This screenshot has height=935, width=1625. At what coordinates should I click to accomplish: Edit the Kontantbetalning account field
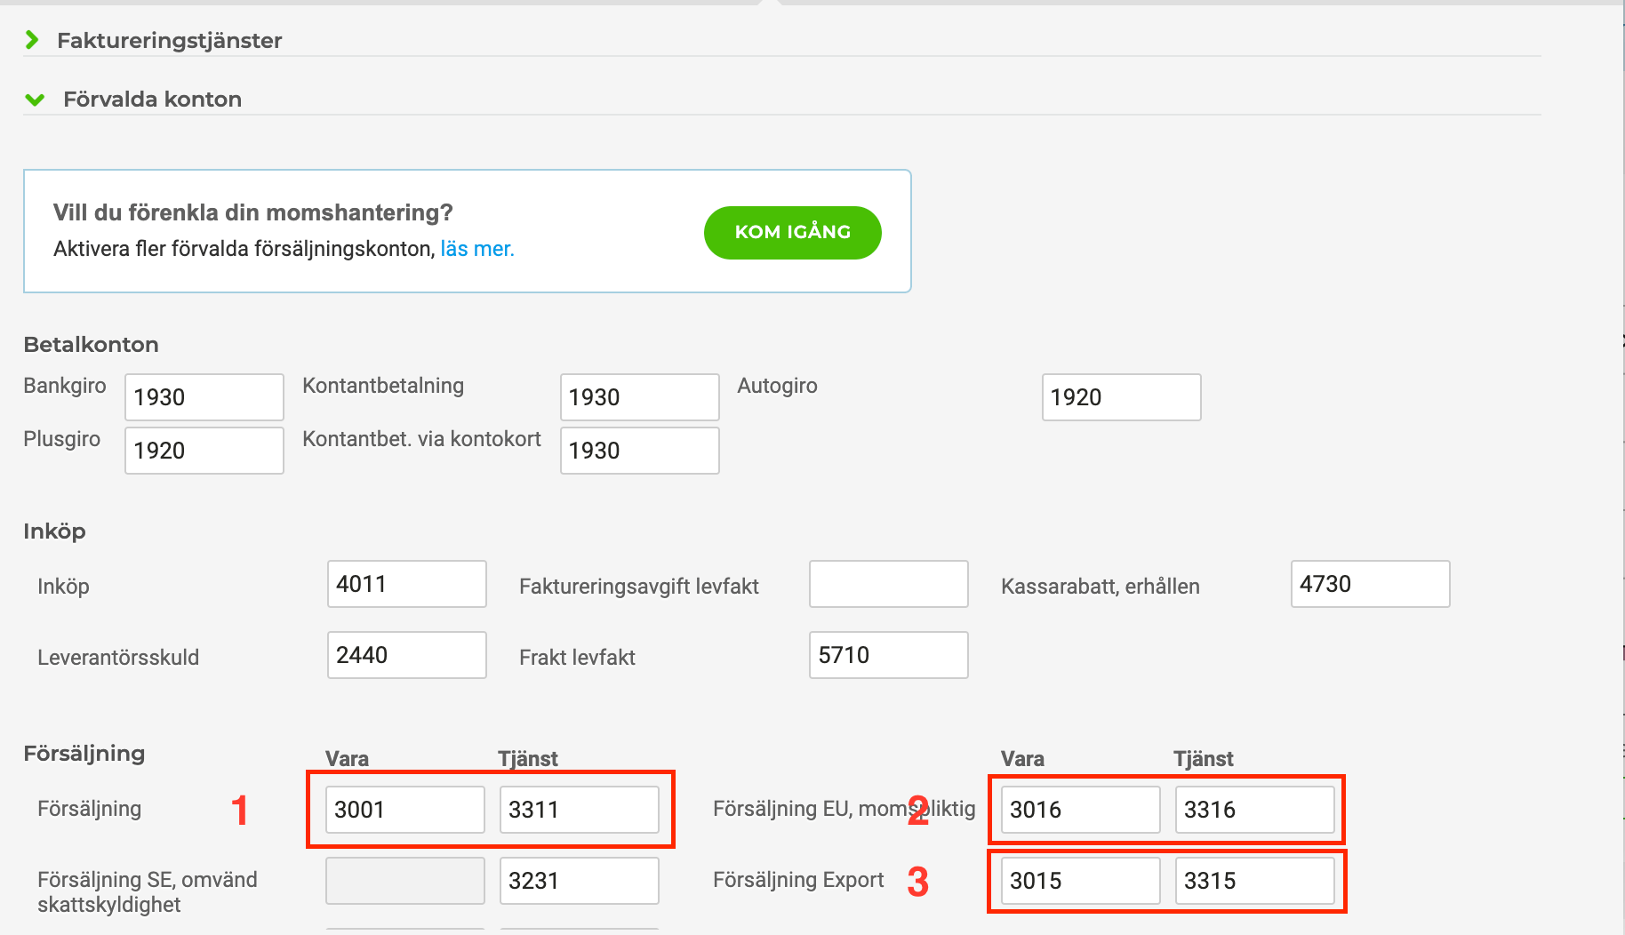638,397
